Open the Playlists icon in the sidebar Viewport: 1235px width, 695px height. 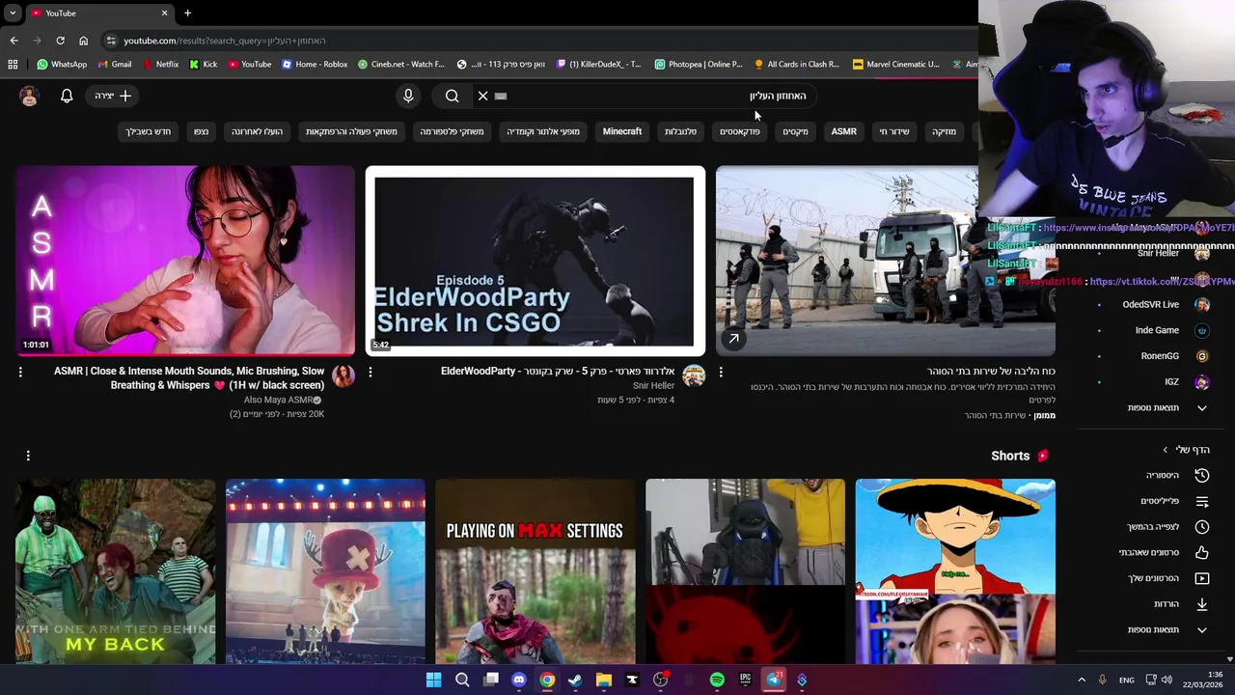click(x=1201, y=501)
